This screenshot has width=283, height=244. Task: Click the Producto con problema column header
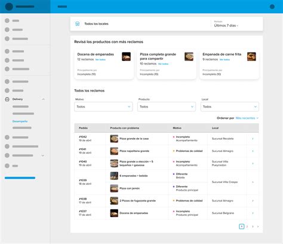tap(125, 128)
